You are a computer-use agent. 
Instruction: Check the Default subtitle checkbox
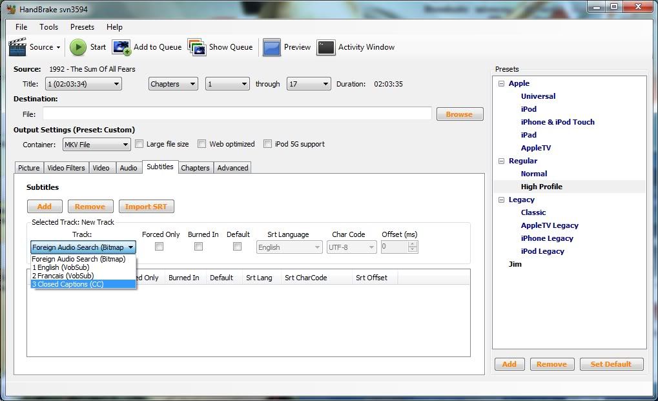[x=237, y=247]
